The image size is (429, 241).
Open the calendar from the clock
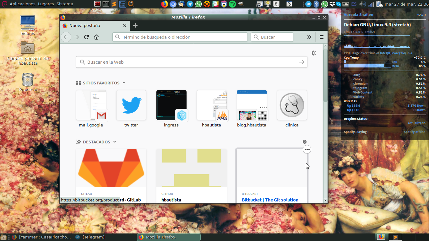[406, 4]
